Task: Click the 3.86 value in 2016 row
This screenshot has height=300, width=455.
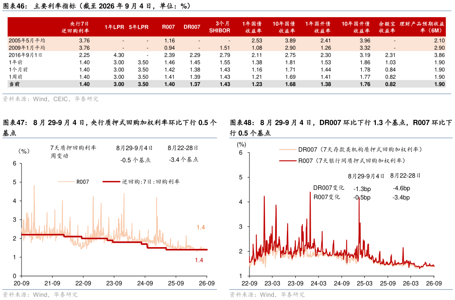Action: click(439, 55)
